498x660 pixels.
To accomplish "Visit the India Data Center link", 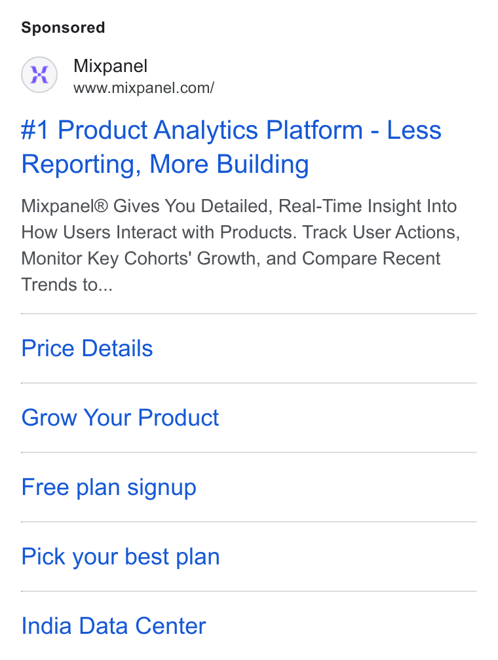I will pos(114,626).
